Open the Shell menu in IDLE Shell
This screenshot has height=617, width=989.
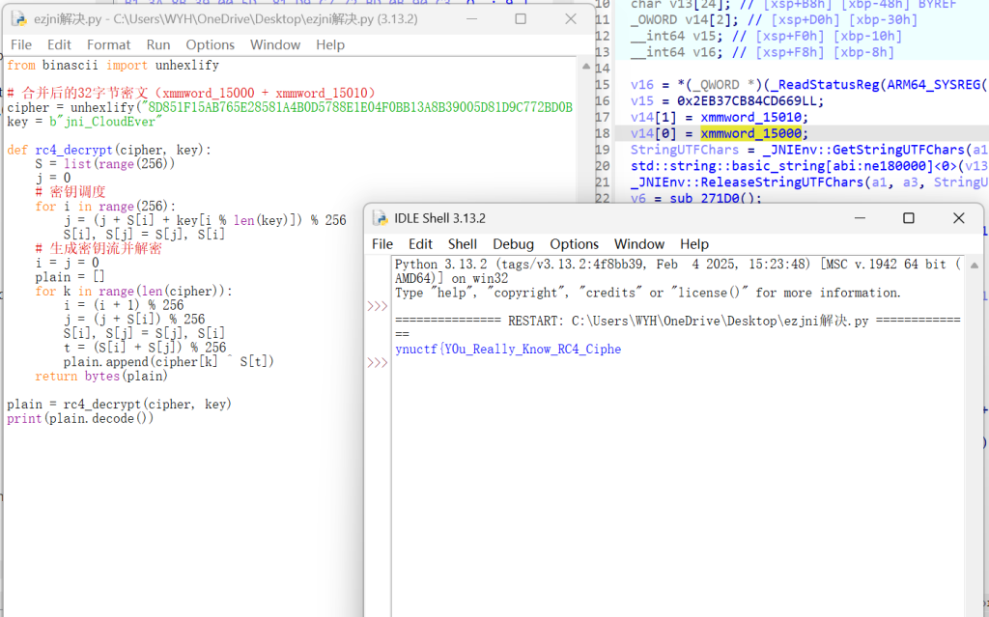[463, 244]
